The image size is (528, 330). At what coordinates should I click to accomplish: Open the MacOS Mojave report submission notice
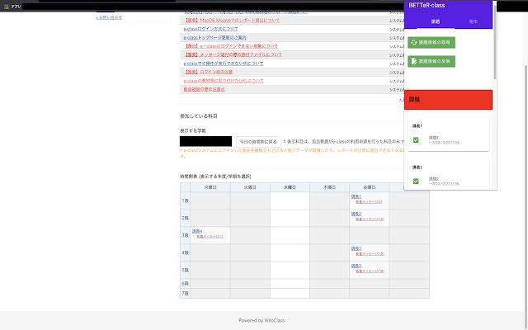click(232, 20)
